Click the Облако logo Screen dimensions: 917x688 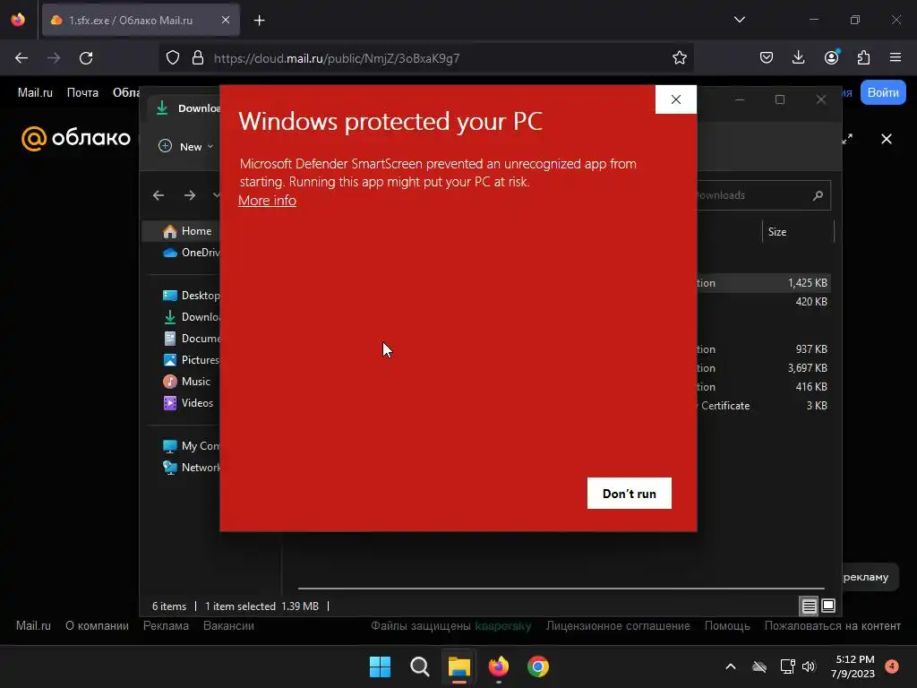point(76,138)
